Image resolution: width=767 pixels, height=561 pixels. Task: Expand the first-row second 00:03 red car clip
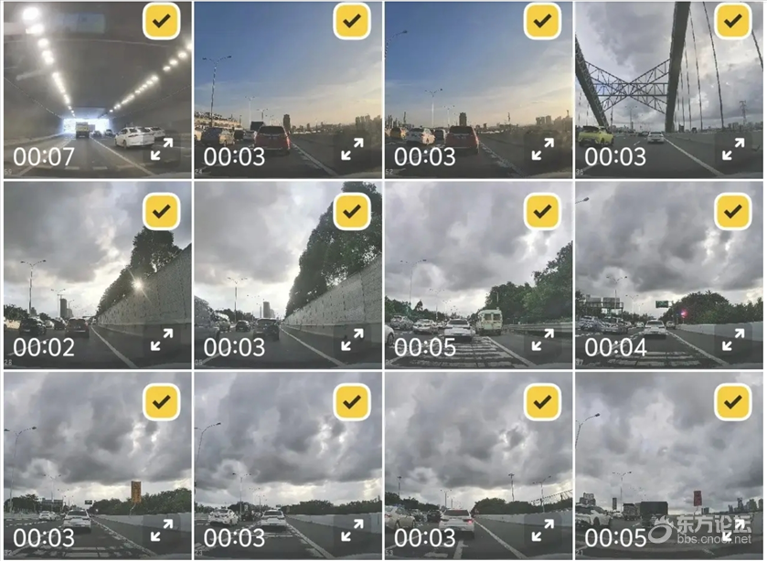[x=352, y=149]
